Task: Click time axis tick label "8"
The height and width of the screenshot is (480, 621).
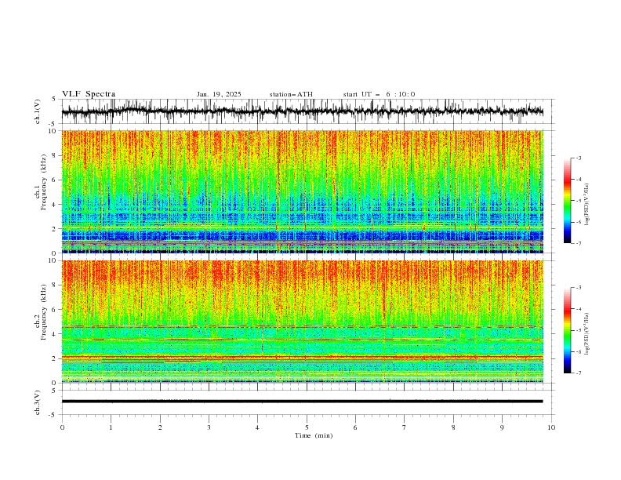Action: (x=453, y=427)
